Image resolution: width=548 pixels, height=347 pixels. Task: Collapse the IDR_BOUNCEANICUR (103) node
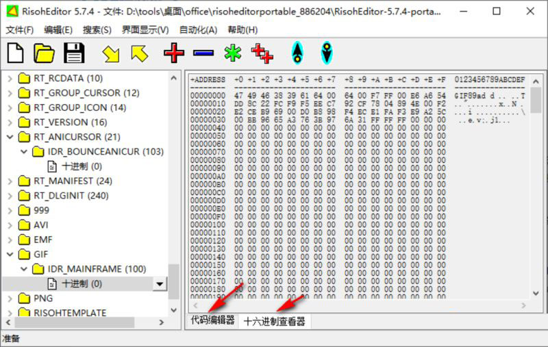click(24, 152)
